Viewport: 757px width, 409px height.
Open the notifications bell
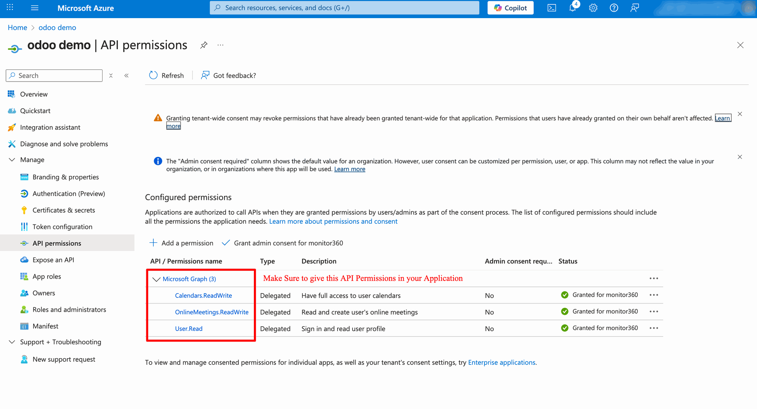[x=572, y=8]
